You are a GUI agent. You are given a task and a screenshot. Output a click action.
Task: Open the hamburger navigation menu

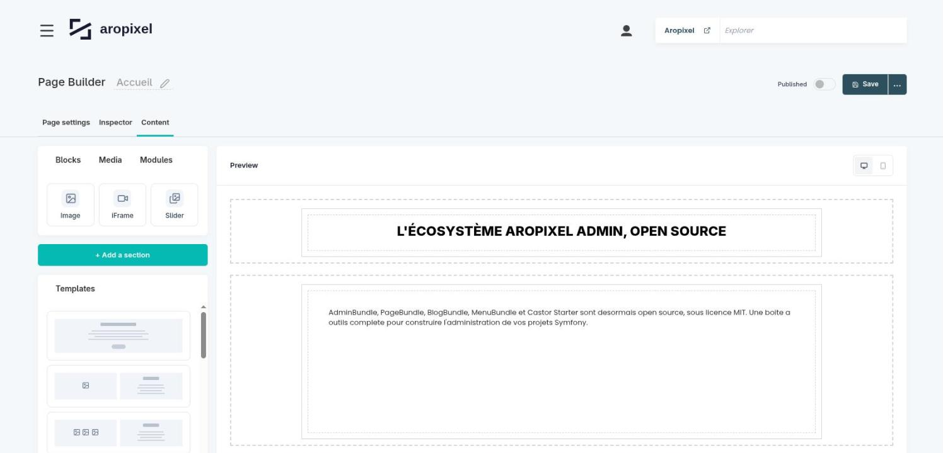pos(47,30)
